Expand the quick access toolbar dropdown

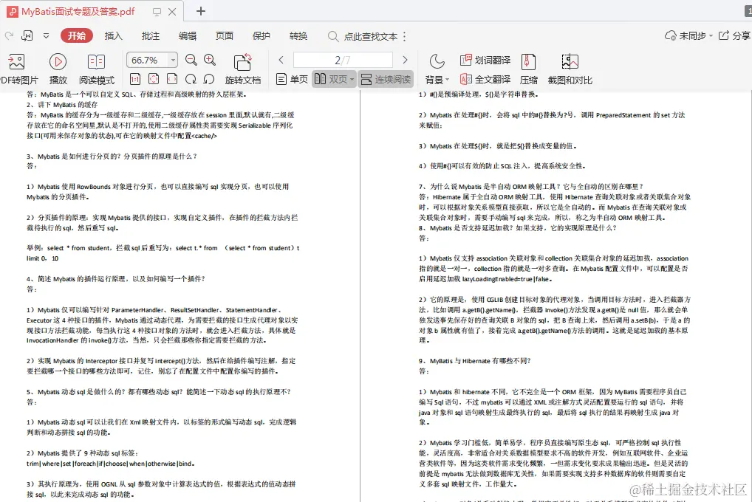[46, 36]
